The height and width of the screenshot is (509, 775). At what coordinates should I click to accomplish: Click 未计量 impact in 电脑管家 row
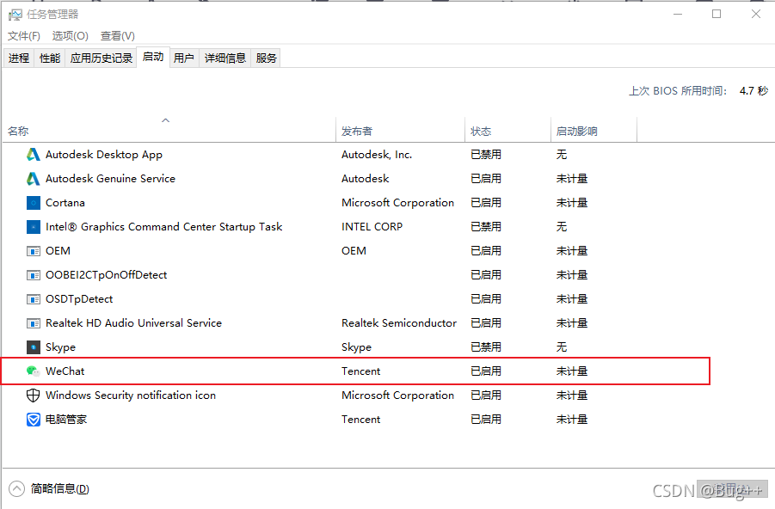click(572, 420)
